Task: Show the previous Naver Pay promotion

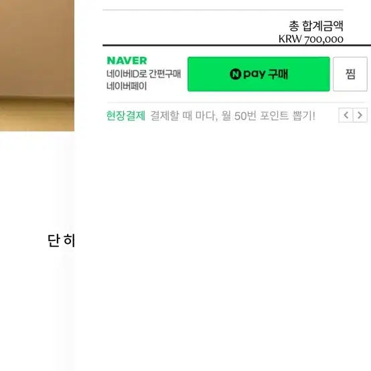Action: pos(346,115)
